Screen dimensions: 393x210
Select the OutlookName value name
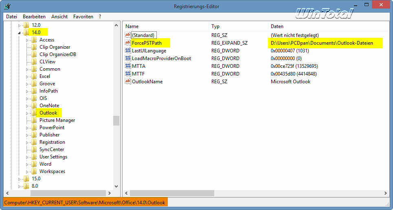point(147,82)
